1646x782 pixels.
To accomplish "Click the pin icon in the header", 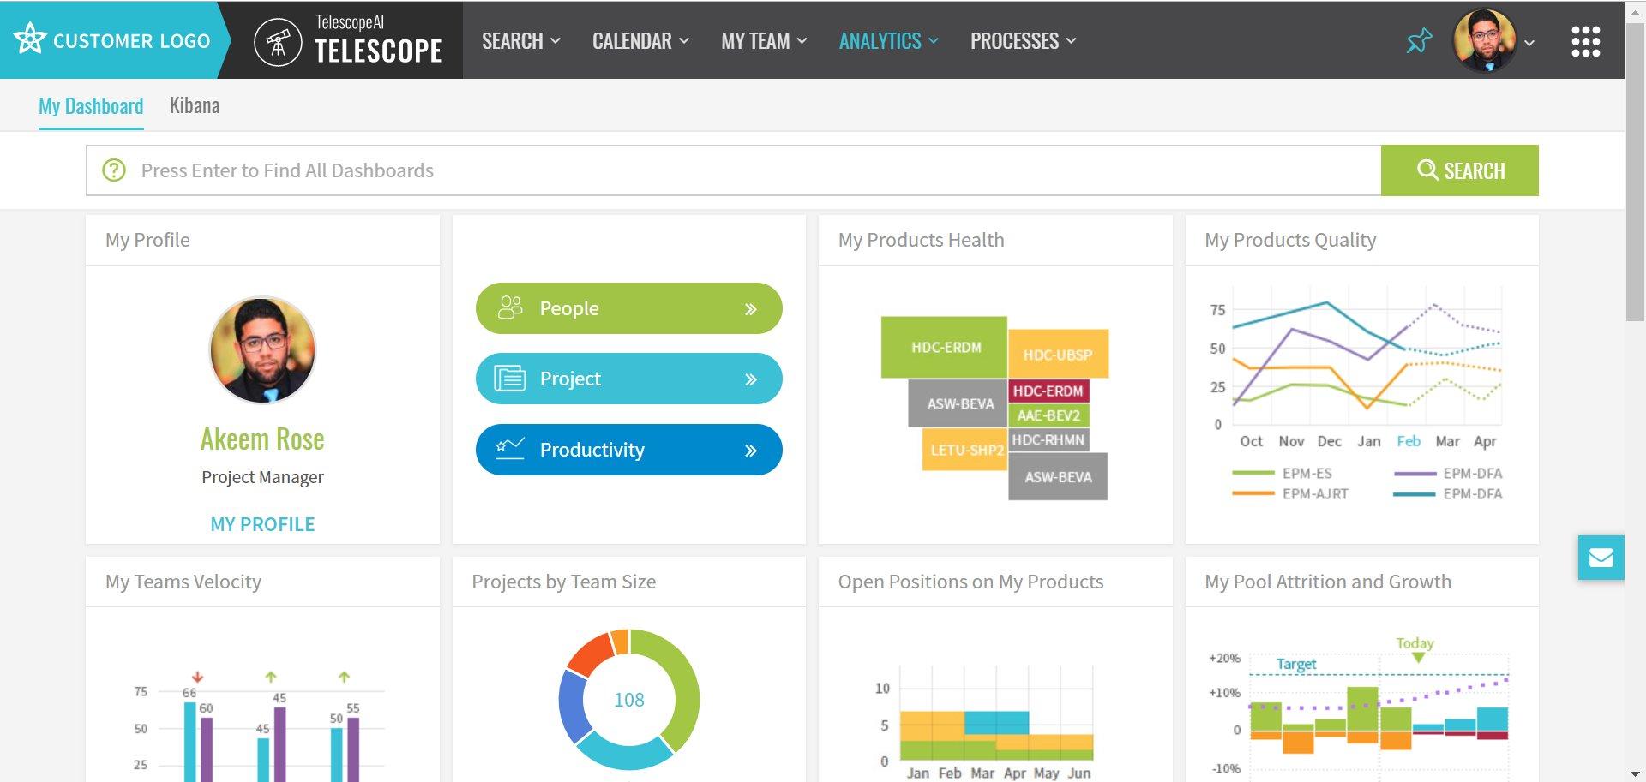I will coord(1418,39).
